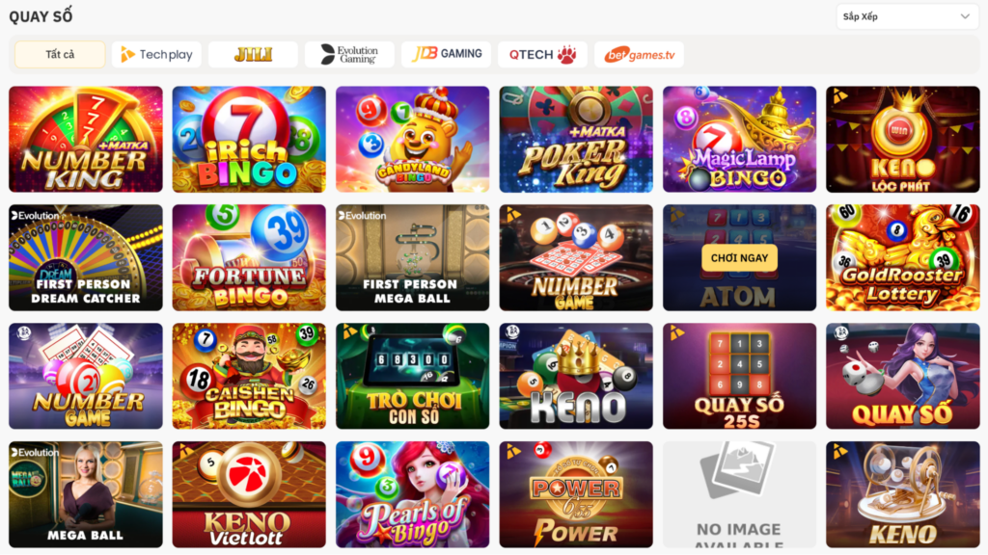Select the Tất cả provider tab
988x555 pixels.
click(60, 54)
